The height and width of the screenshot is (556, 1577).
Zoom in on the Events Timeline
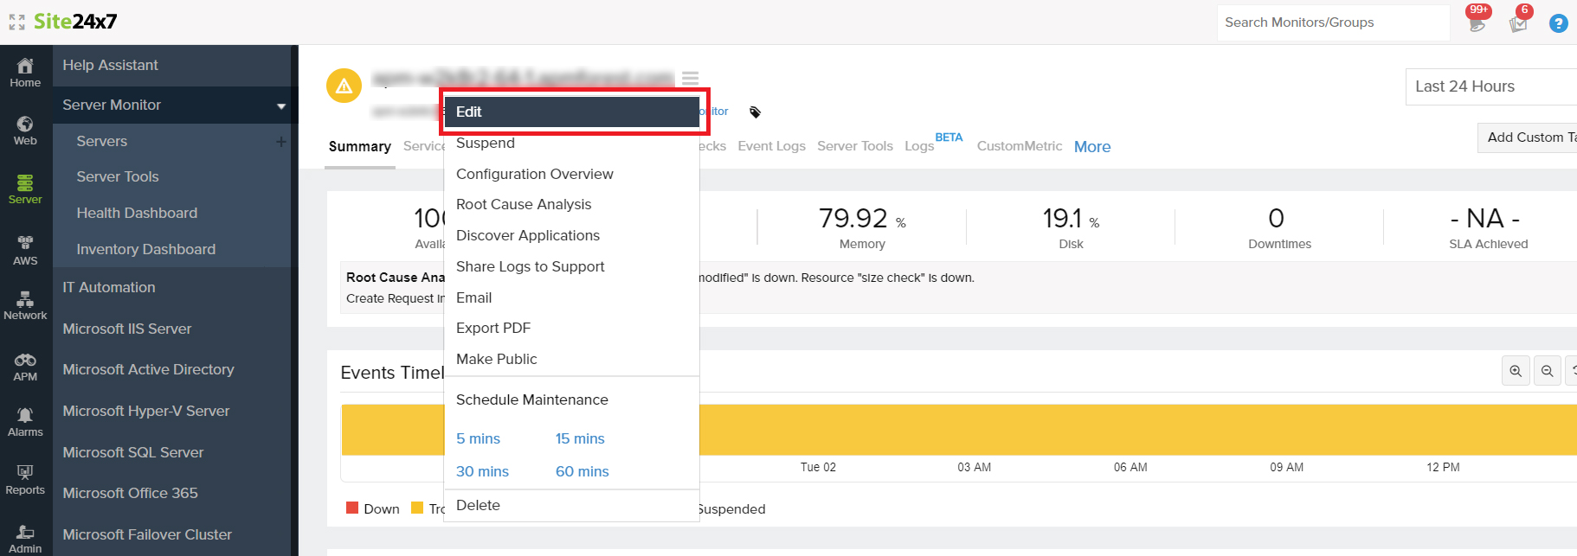(1516, 371)
